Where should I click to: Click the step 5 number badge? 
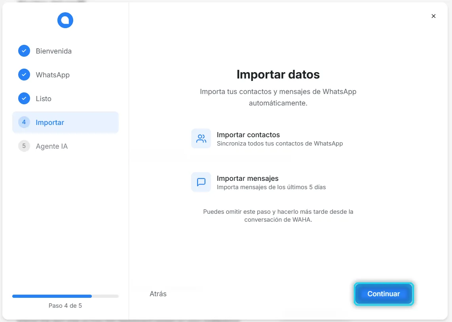24,146
